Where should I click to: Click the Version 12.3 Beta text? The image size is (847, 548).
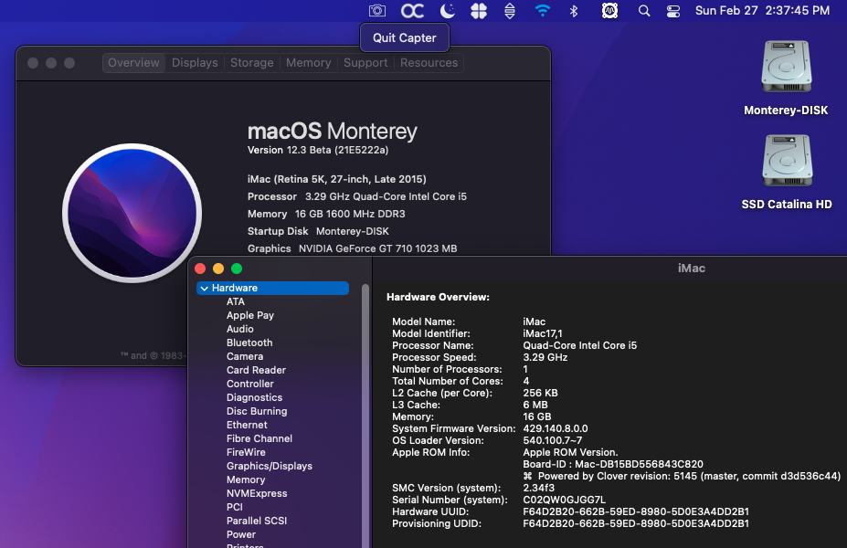[318, 150]
